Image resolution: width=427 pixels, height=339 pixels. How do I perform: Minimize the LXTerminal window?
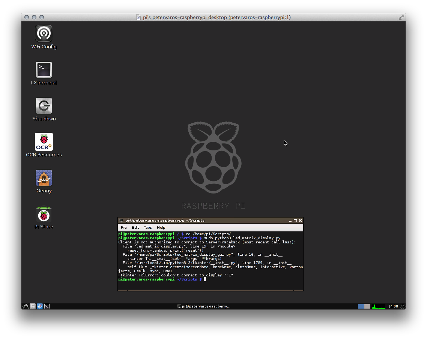point(290,220)
